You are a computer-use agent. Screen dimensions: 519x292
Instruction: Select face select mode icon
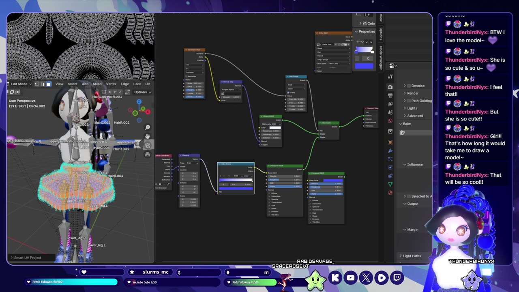(48, 84)
